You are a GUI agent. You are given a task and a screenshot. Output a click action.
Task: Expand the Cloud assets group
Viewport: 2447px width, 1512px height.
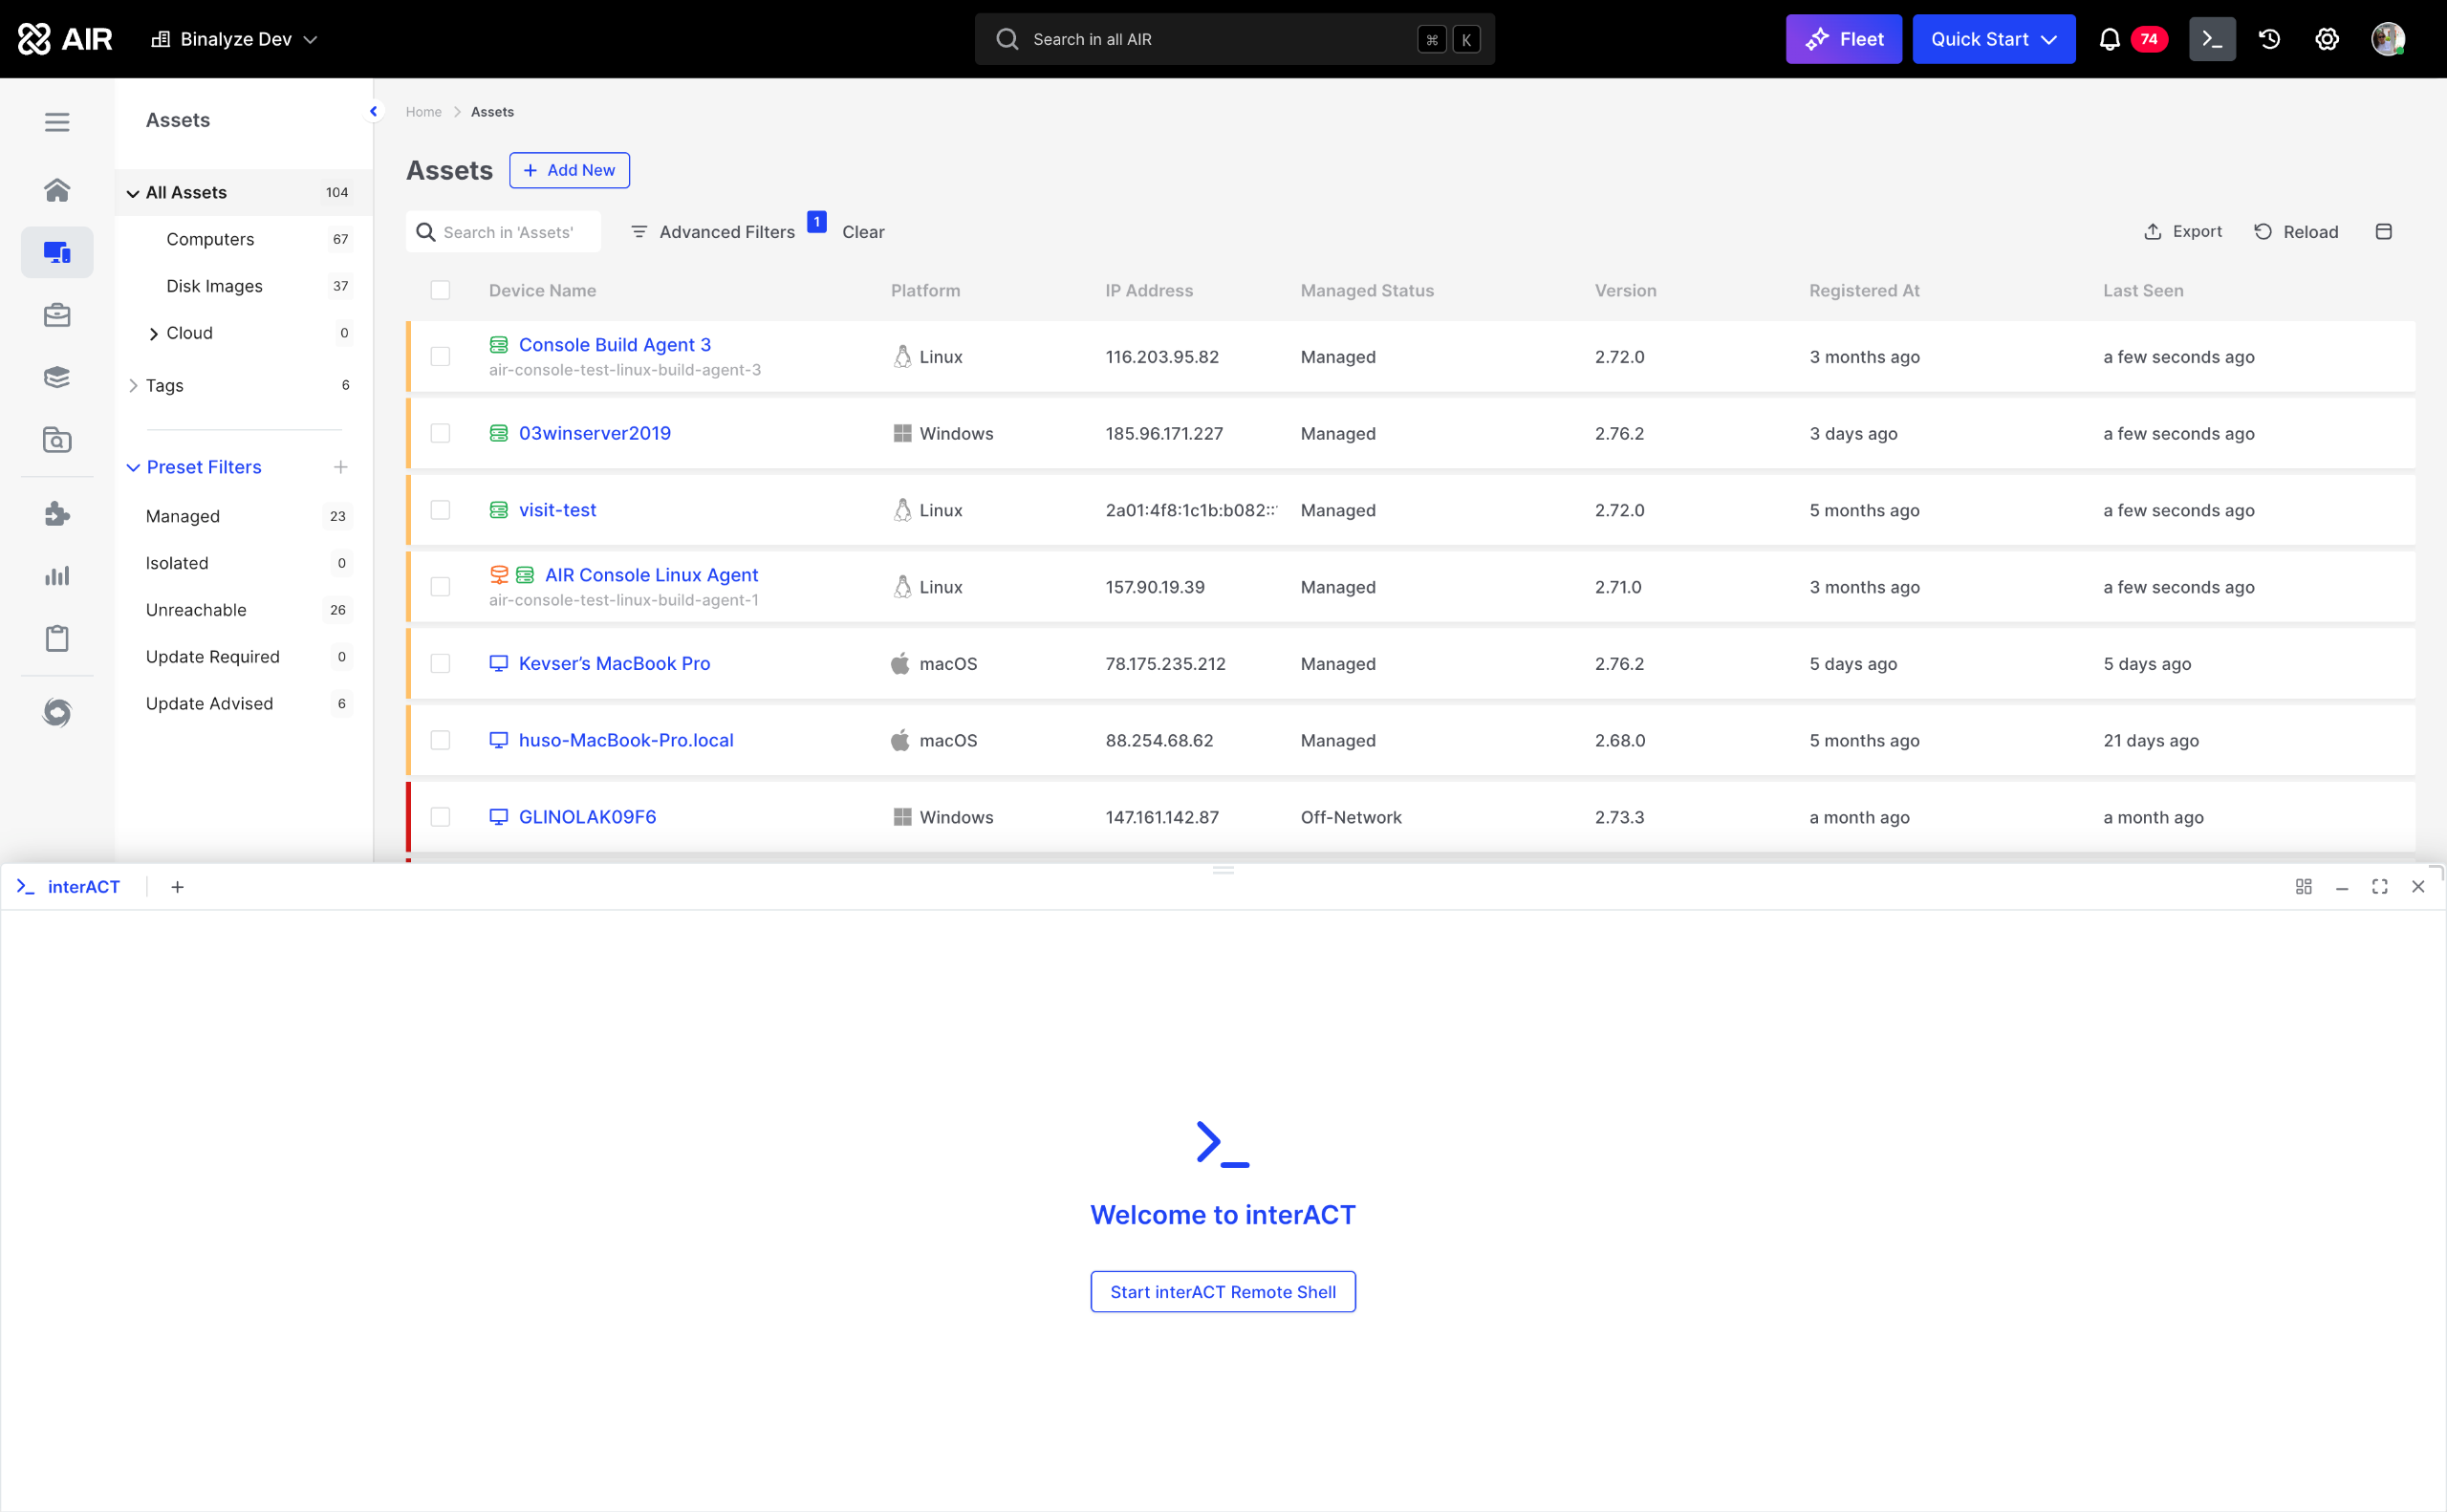(153, 333)
